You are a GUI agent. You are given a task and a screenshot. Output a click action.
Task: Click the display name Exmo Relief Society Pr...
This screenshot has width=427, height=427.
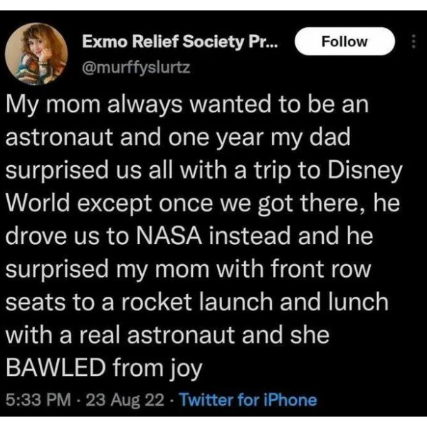[180, 42]
